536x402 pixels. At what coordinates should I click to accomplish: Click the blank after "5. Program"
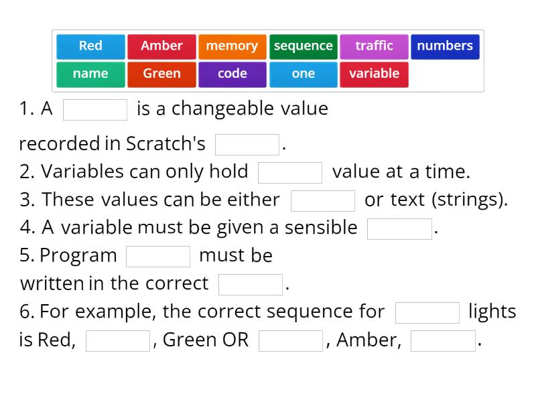(x=159, y=256)
